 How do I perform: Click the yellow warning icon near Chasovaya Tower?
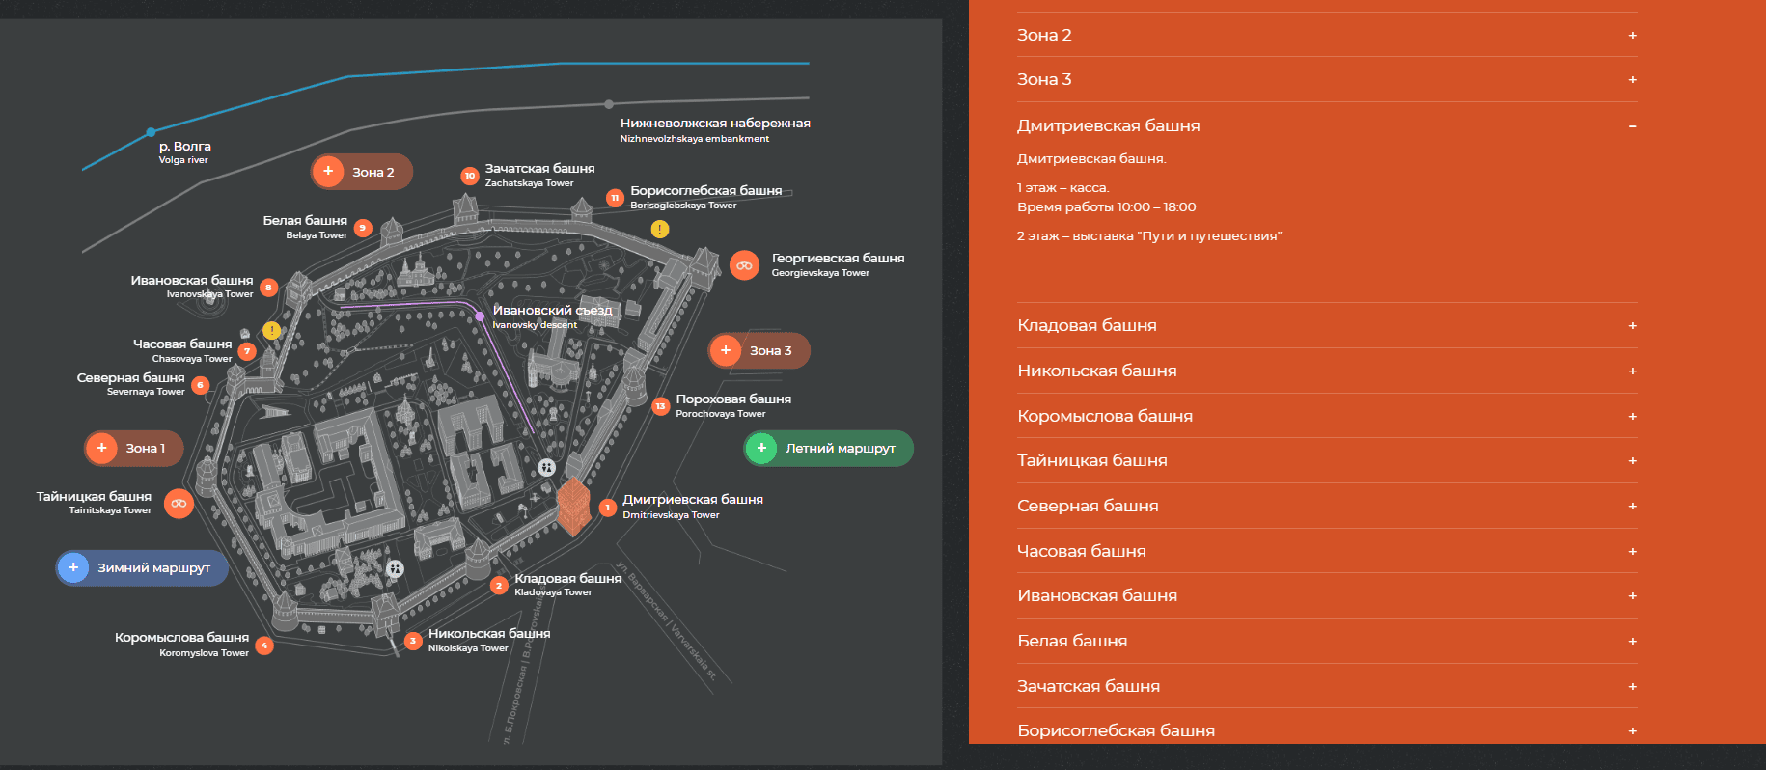pyautogui.click(x=272, y=330)
